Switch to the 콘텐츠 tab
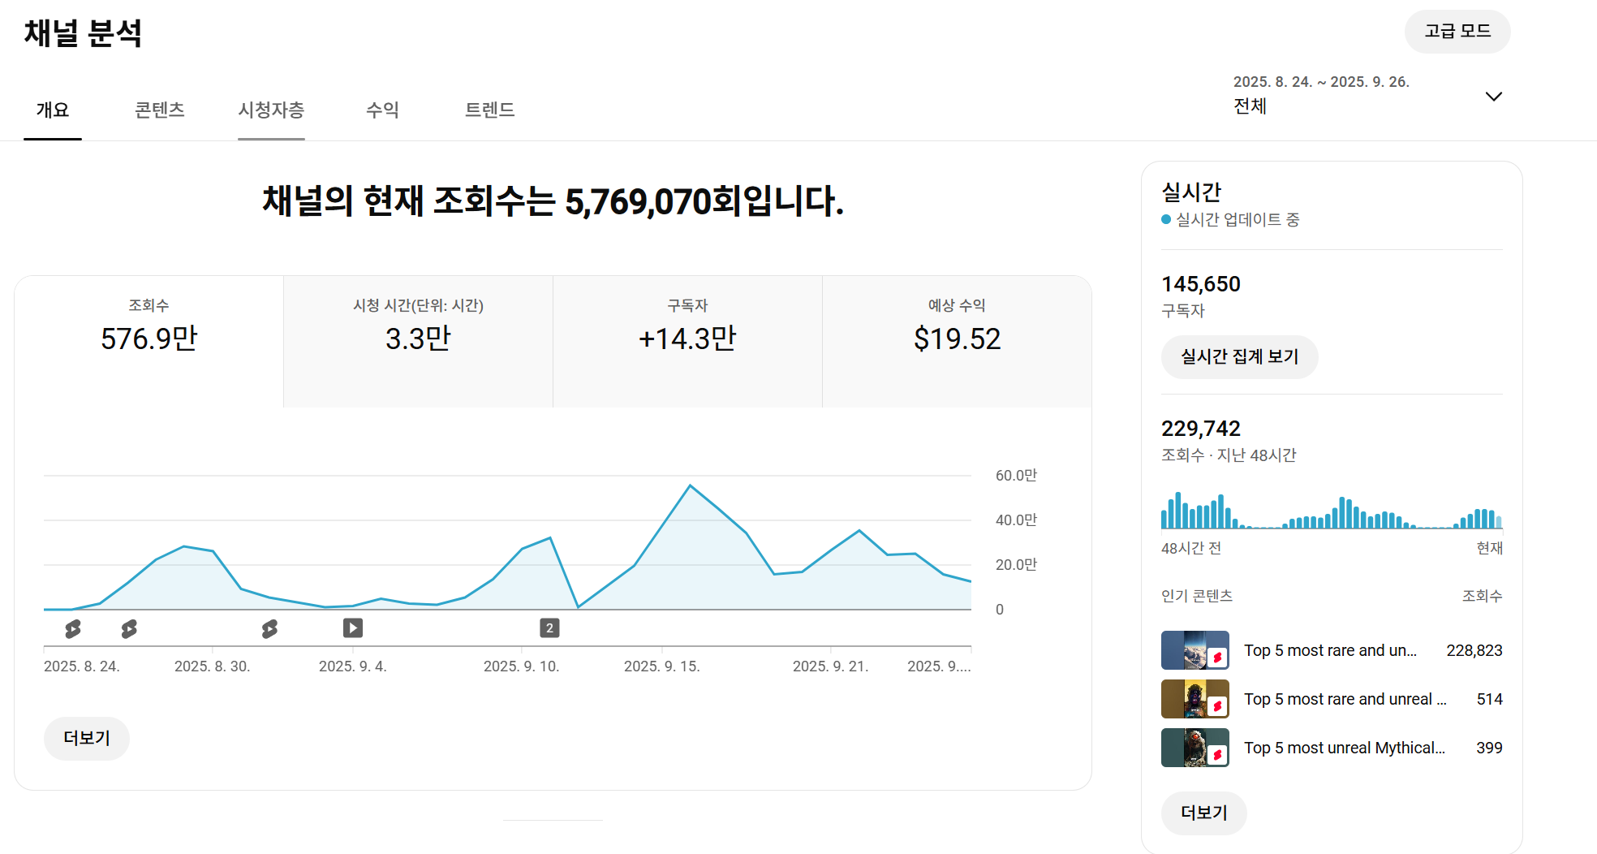The image size is (1597, 854). click(x=160, y=110)
